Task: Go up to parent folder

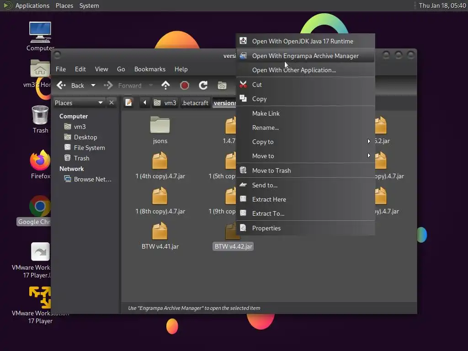Action: (x=165, y=85)
